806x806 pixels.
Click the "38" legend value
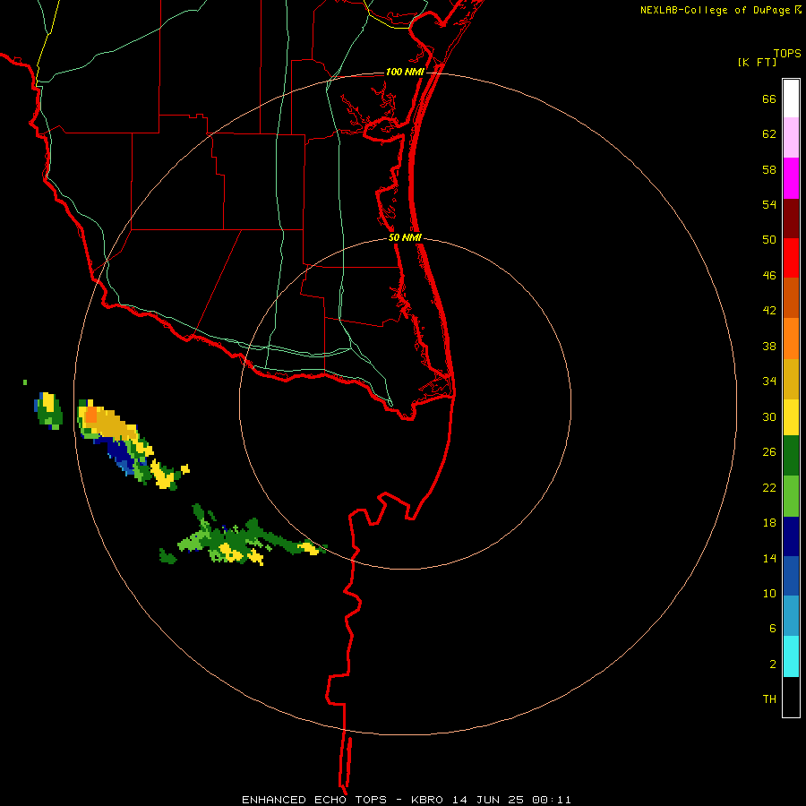[x=769, y=346]
